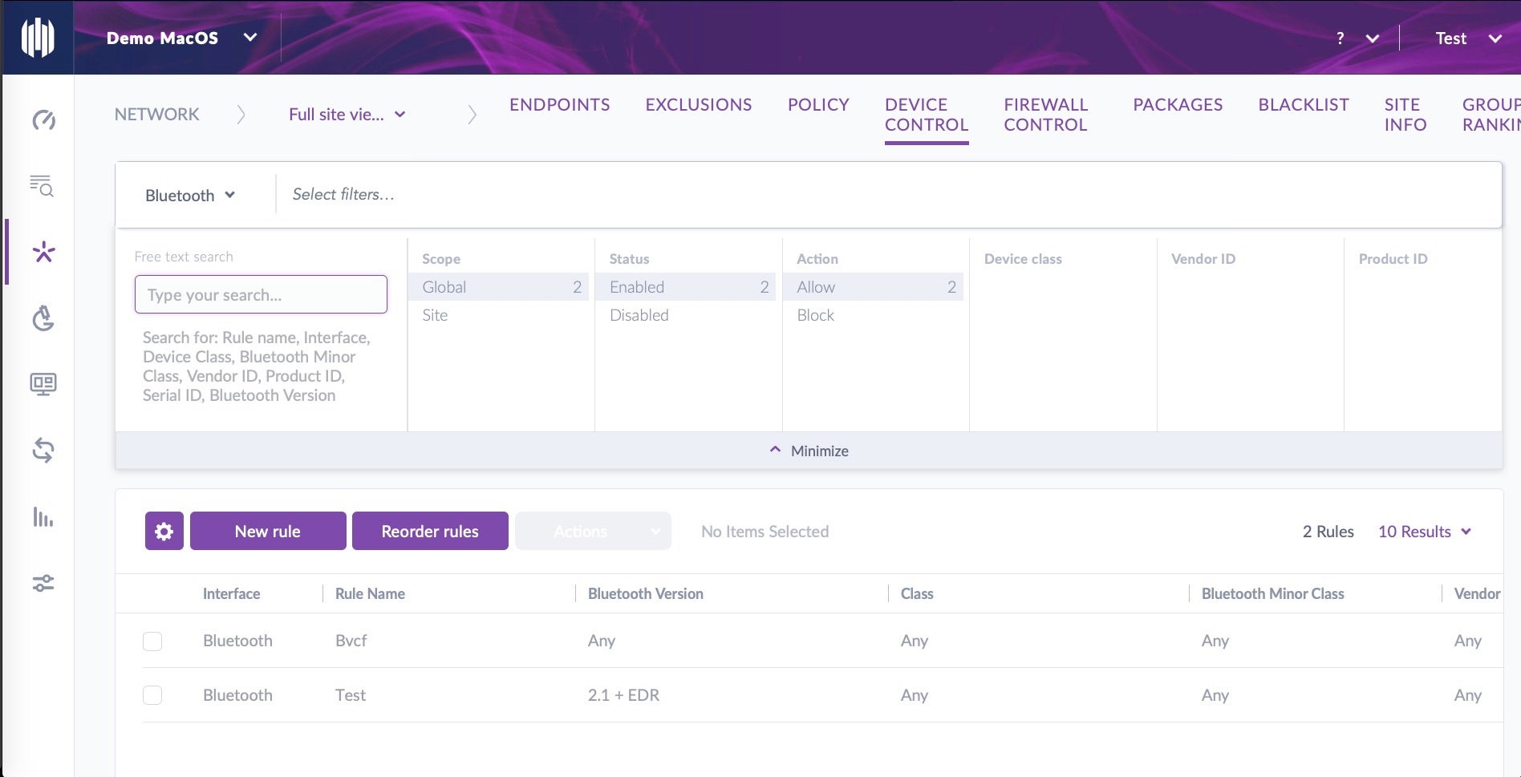
Task: Select the Disabled status filter
Action: coord(639,315)
